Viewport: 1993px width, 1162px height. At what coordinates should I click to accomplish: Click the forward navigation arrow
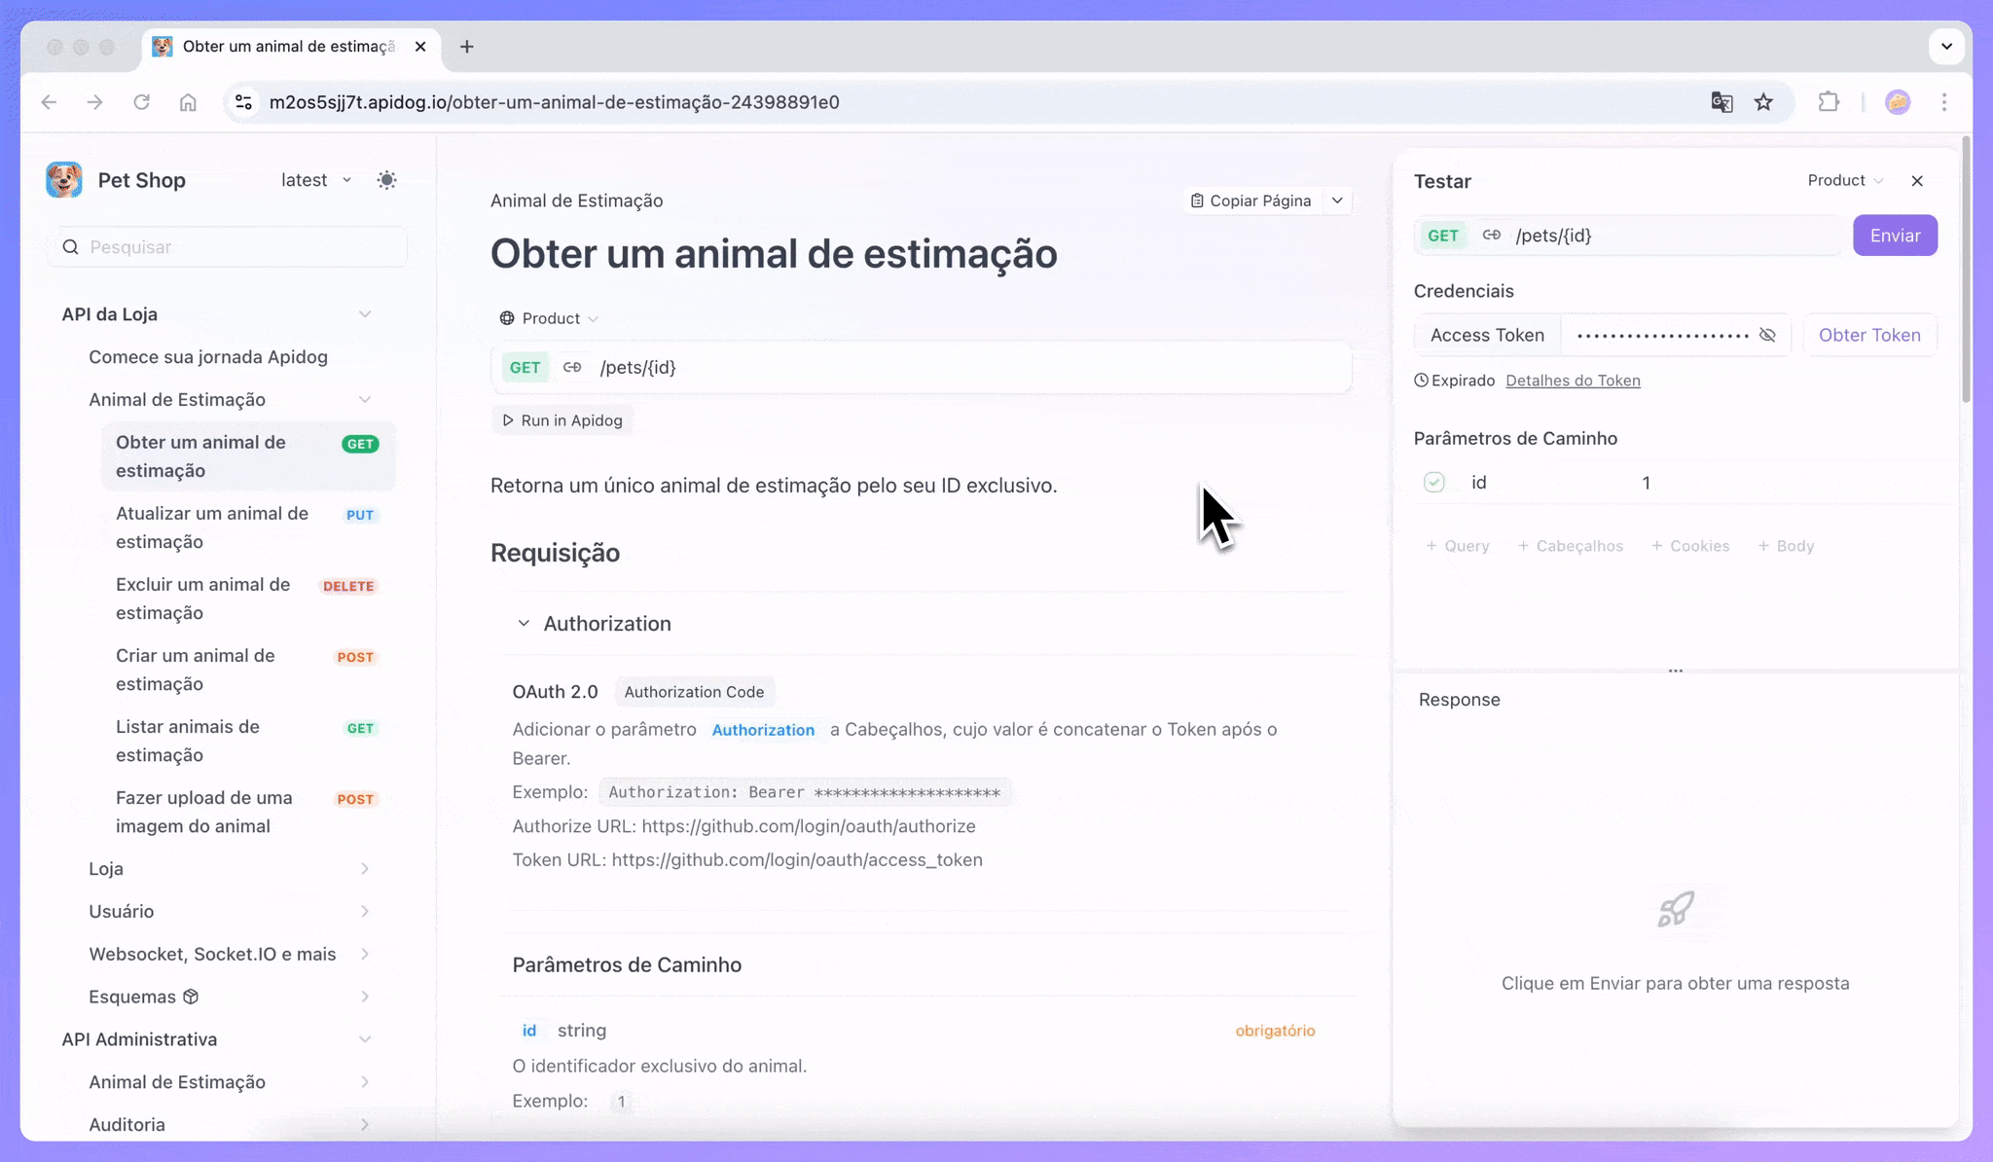pos(94,102)
